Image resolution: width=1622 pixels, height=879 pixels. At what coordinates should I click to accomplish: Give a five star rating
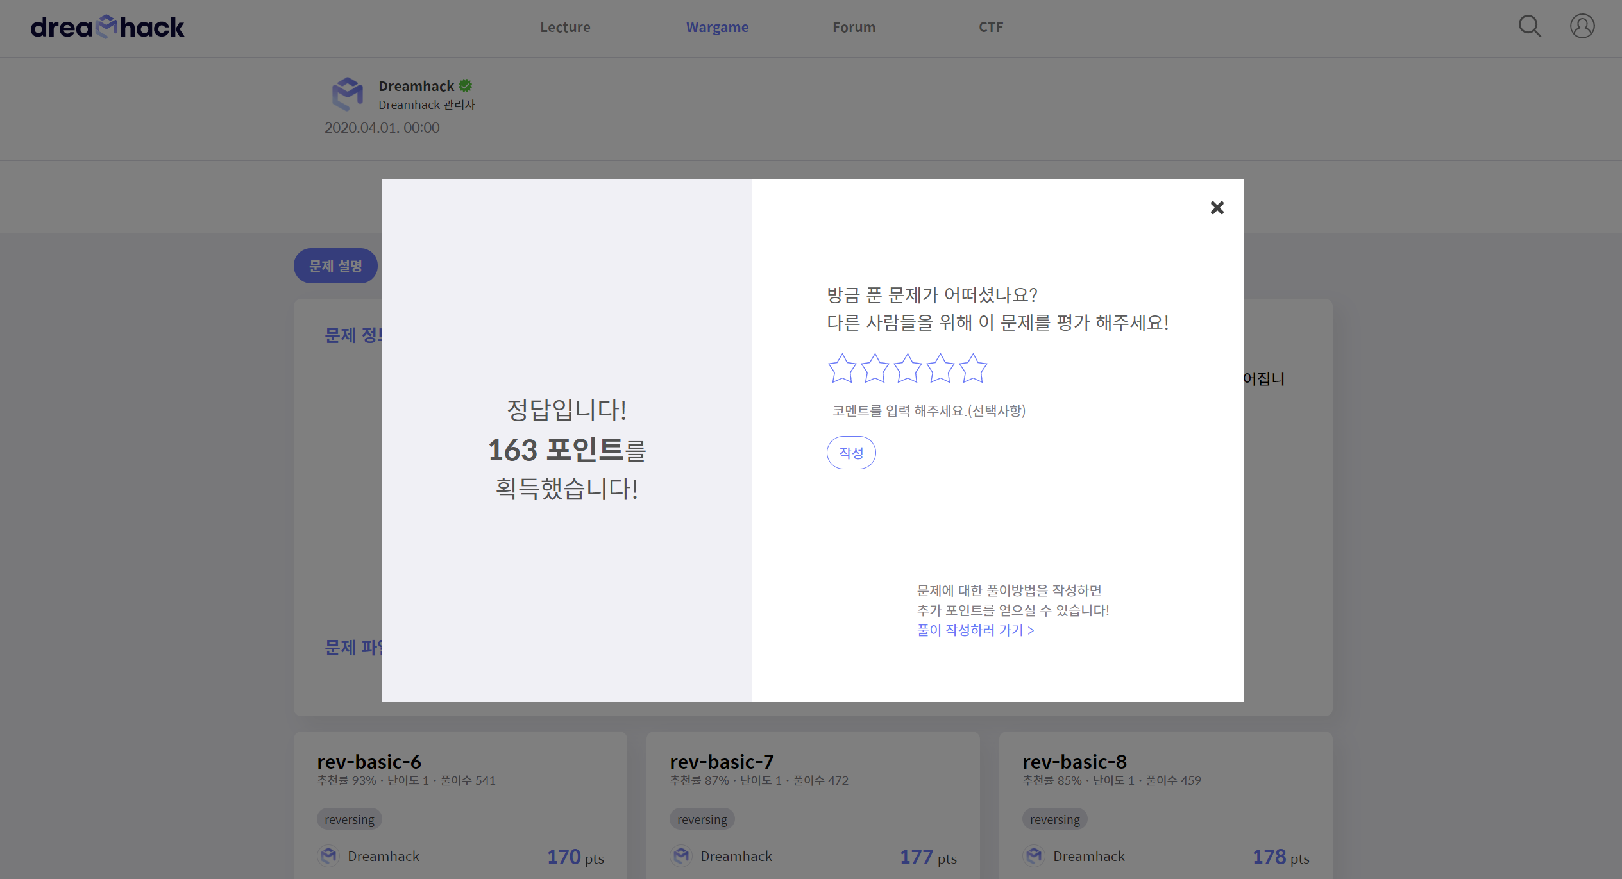pos(973,369)
